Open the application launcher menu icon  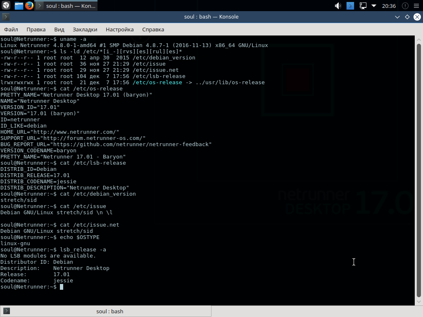pos(6,5)
